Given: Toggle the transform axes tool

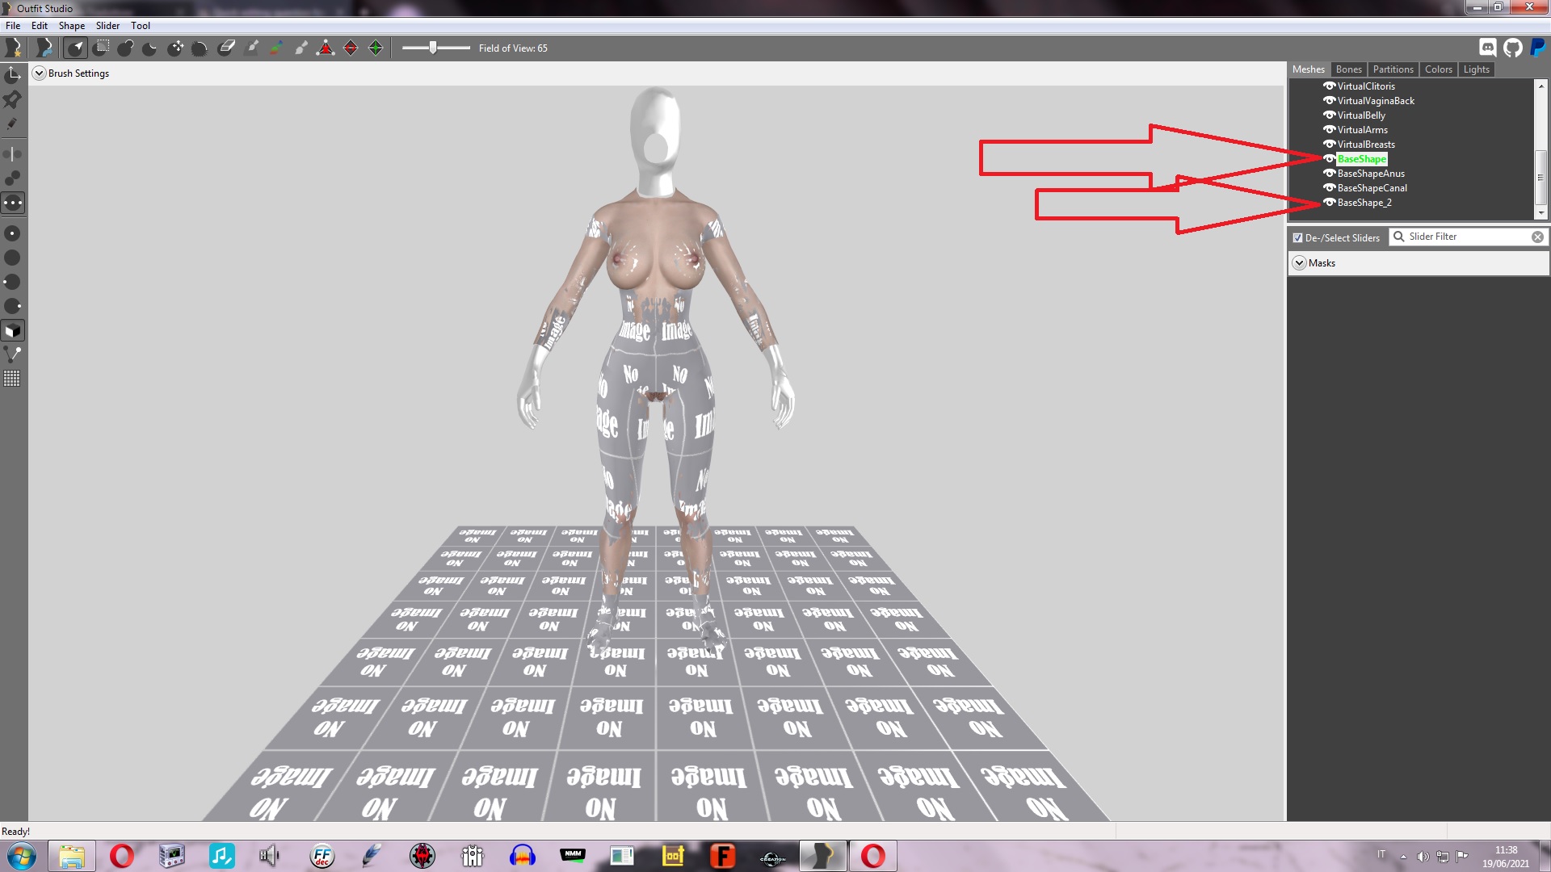Looking at the screenshot, I should click(x=13, y=75).
